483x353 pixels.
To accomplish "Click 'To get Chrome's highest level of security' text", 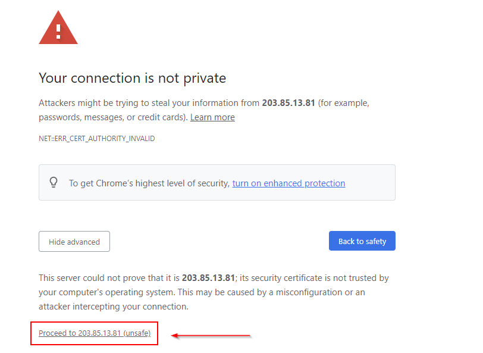I will (x=149, y=183).
